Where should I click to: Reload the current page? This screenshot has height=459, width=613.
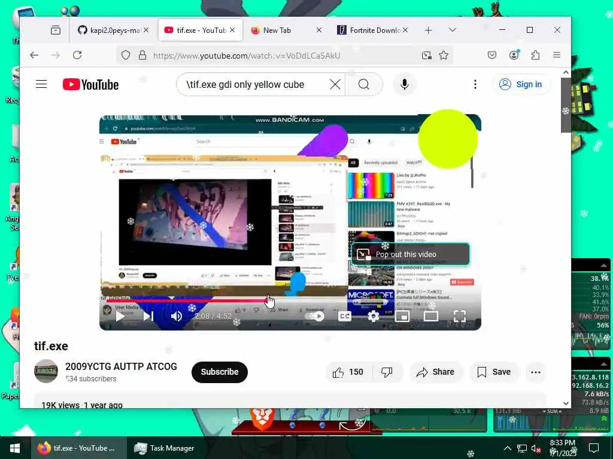(x=77, y=55)
